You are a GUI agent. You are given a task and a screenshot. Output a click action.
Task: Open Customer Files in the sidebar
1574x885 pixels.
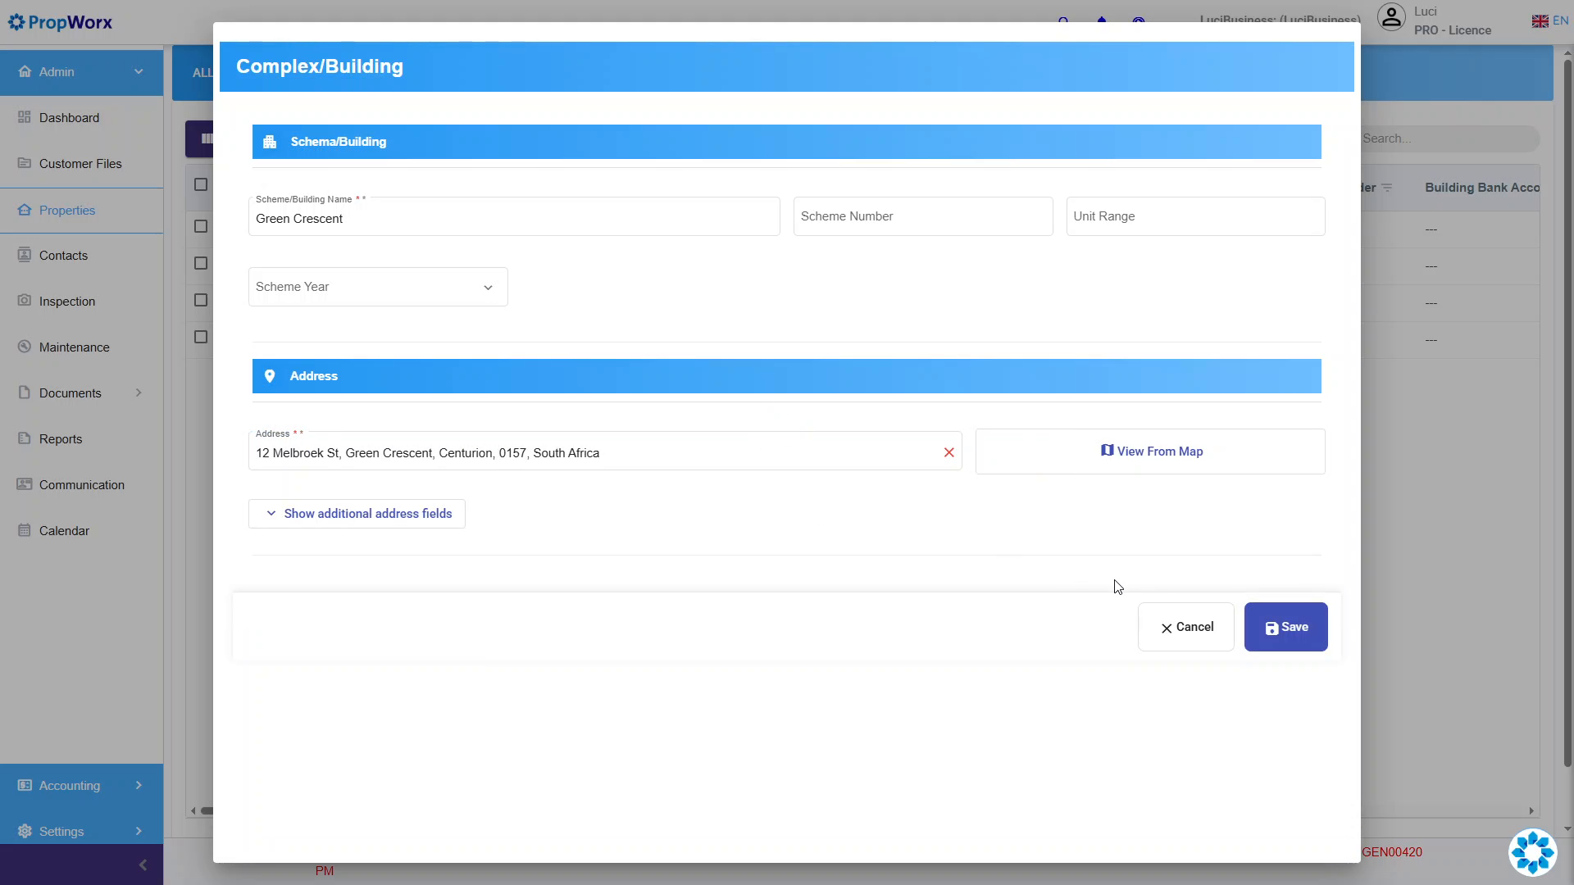(x=80, y=164)
